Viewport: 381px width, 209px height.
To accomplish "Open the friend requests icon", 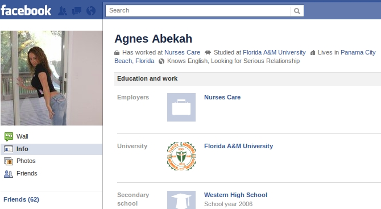I will (x=63, y=11).
